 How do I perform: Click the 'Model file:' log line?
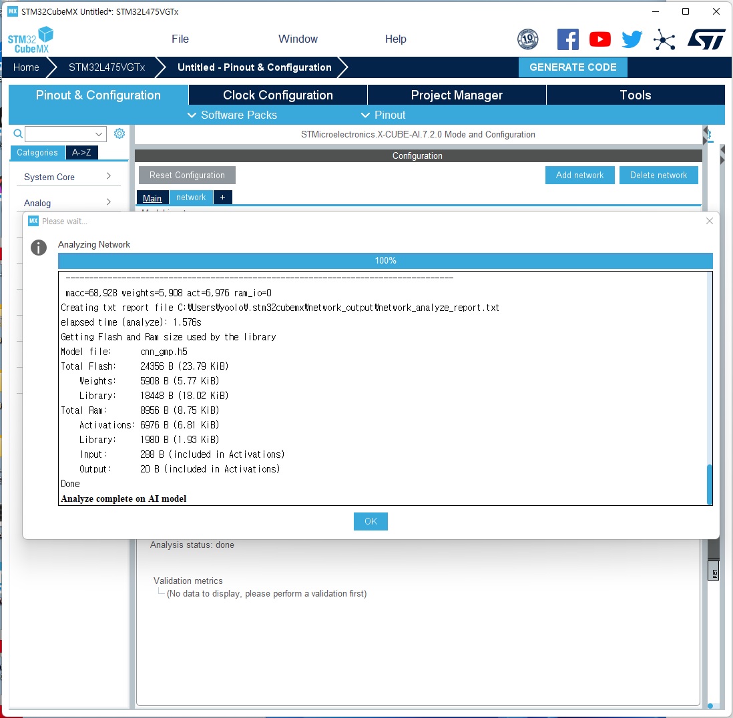(x=124, y=351)
